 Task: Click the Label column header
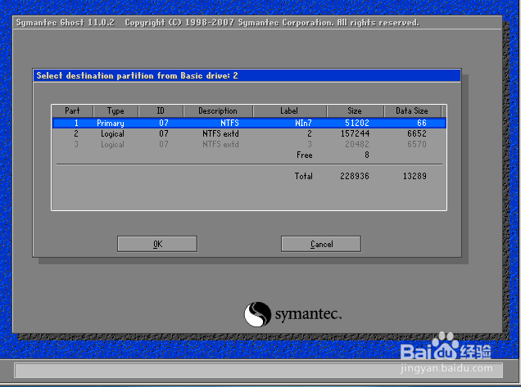click(x=289, y=110)
